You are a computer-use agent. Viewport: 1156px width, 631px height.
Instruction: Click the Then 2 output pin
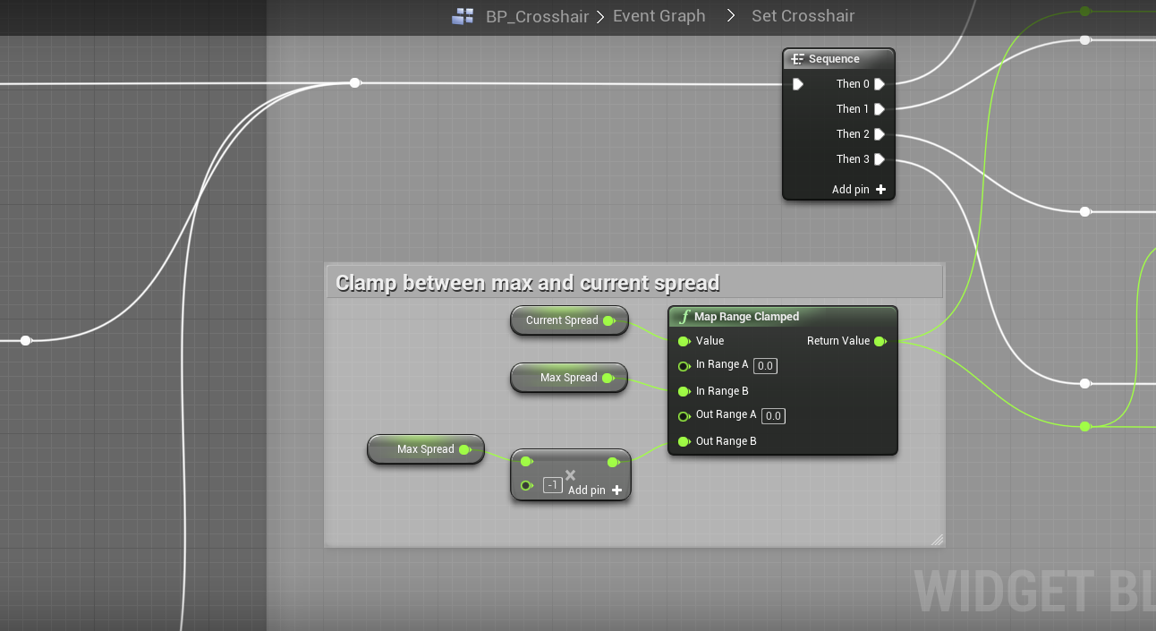click(880, 134)
